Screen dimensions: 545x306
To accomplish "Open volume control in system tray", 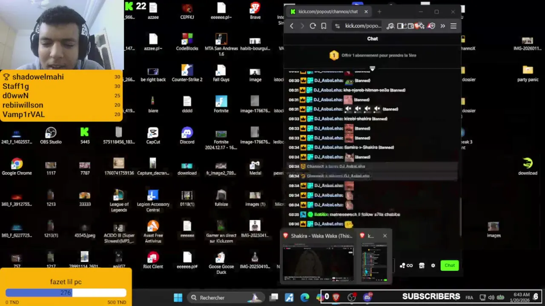I will [x=491, y=297].
